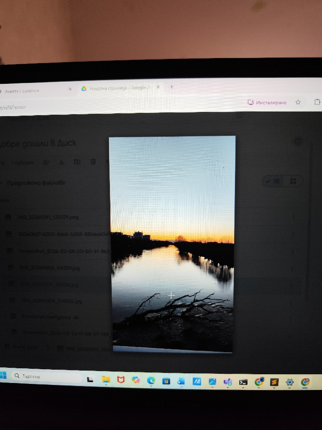This screenshot has width=322, height=430.
Task: Open a new browser tab with plus button
Action: pyautogui.click(x=172, y=87)
